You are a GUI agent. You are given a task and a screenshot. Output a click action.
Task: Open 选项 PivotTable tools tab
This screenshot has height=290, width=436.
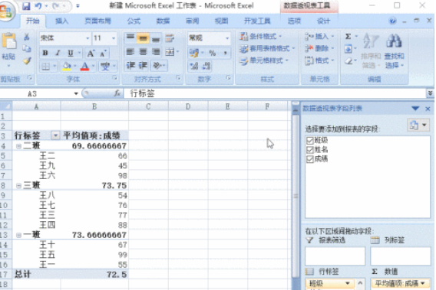(x=294, y=21)
